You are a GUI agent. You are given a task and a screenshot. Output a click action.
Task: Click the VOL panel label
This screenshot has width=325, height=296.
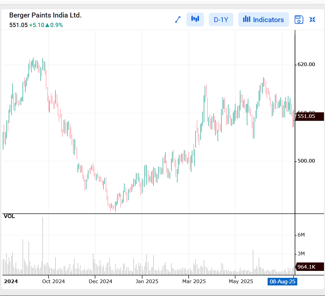9,216
